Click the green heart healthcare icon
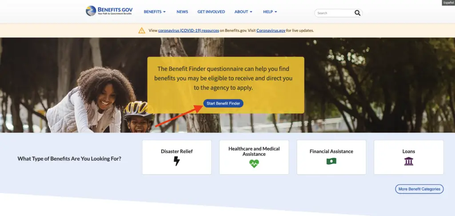This screenshot has height=216, width=455. pyautogui.click(x=254, y=164)
